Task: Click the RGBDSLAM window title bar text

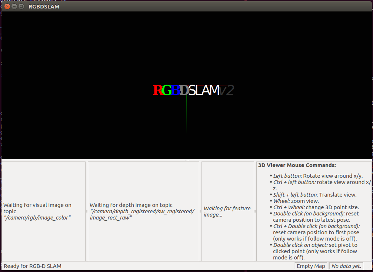Action: click(x=44, y=7)
